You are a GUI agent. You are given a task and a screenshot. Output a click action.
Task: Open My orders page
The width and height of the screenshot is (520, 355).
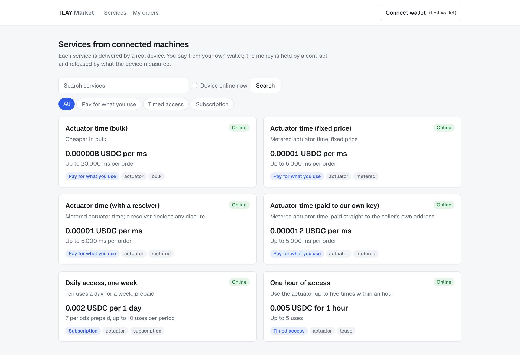point(146,13)
